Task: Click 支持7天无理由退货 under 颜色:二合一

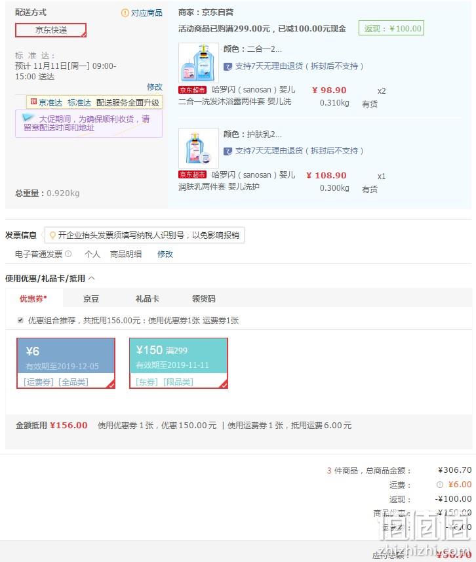Action: [299, 66]
